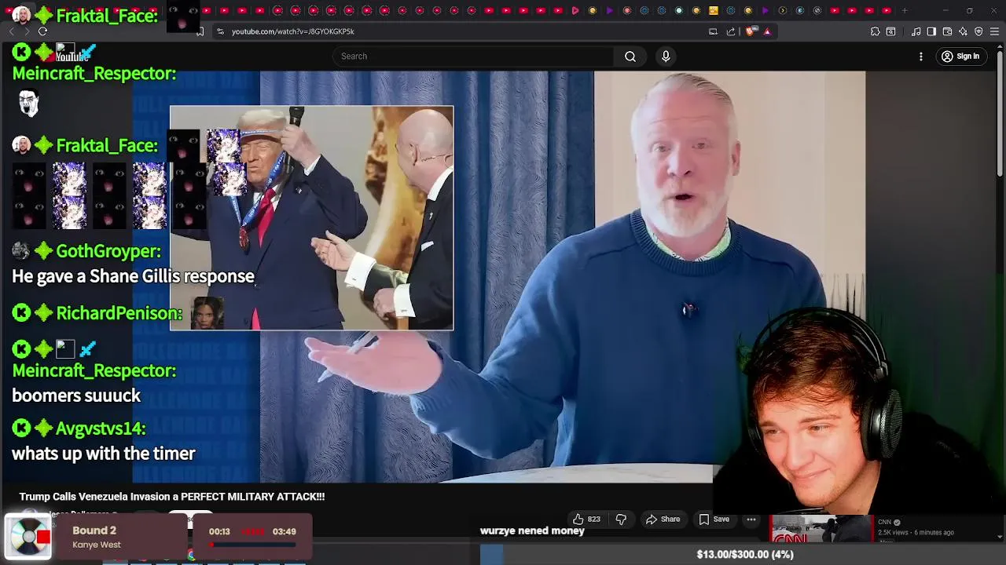Open YouTube settings three-dot menu
Screen dimensions: 1006x565
click(921, 56)
